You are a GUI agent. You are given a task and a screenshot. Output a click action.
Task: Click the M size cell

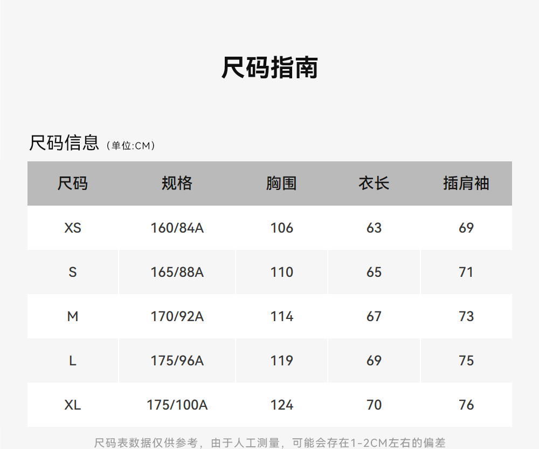pyautogui.click(x=73, y=316)
